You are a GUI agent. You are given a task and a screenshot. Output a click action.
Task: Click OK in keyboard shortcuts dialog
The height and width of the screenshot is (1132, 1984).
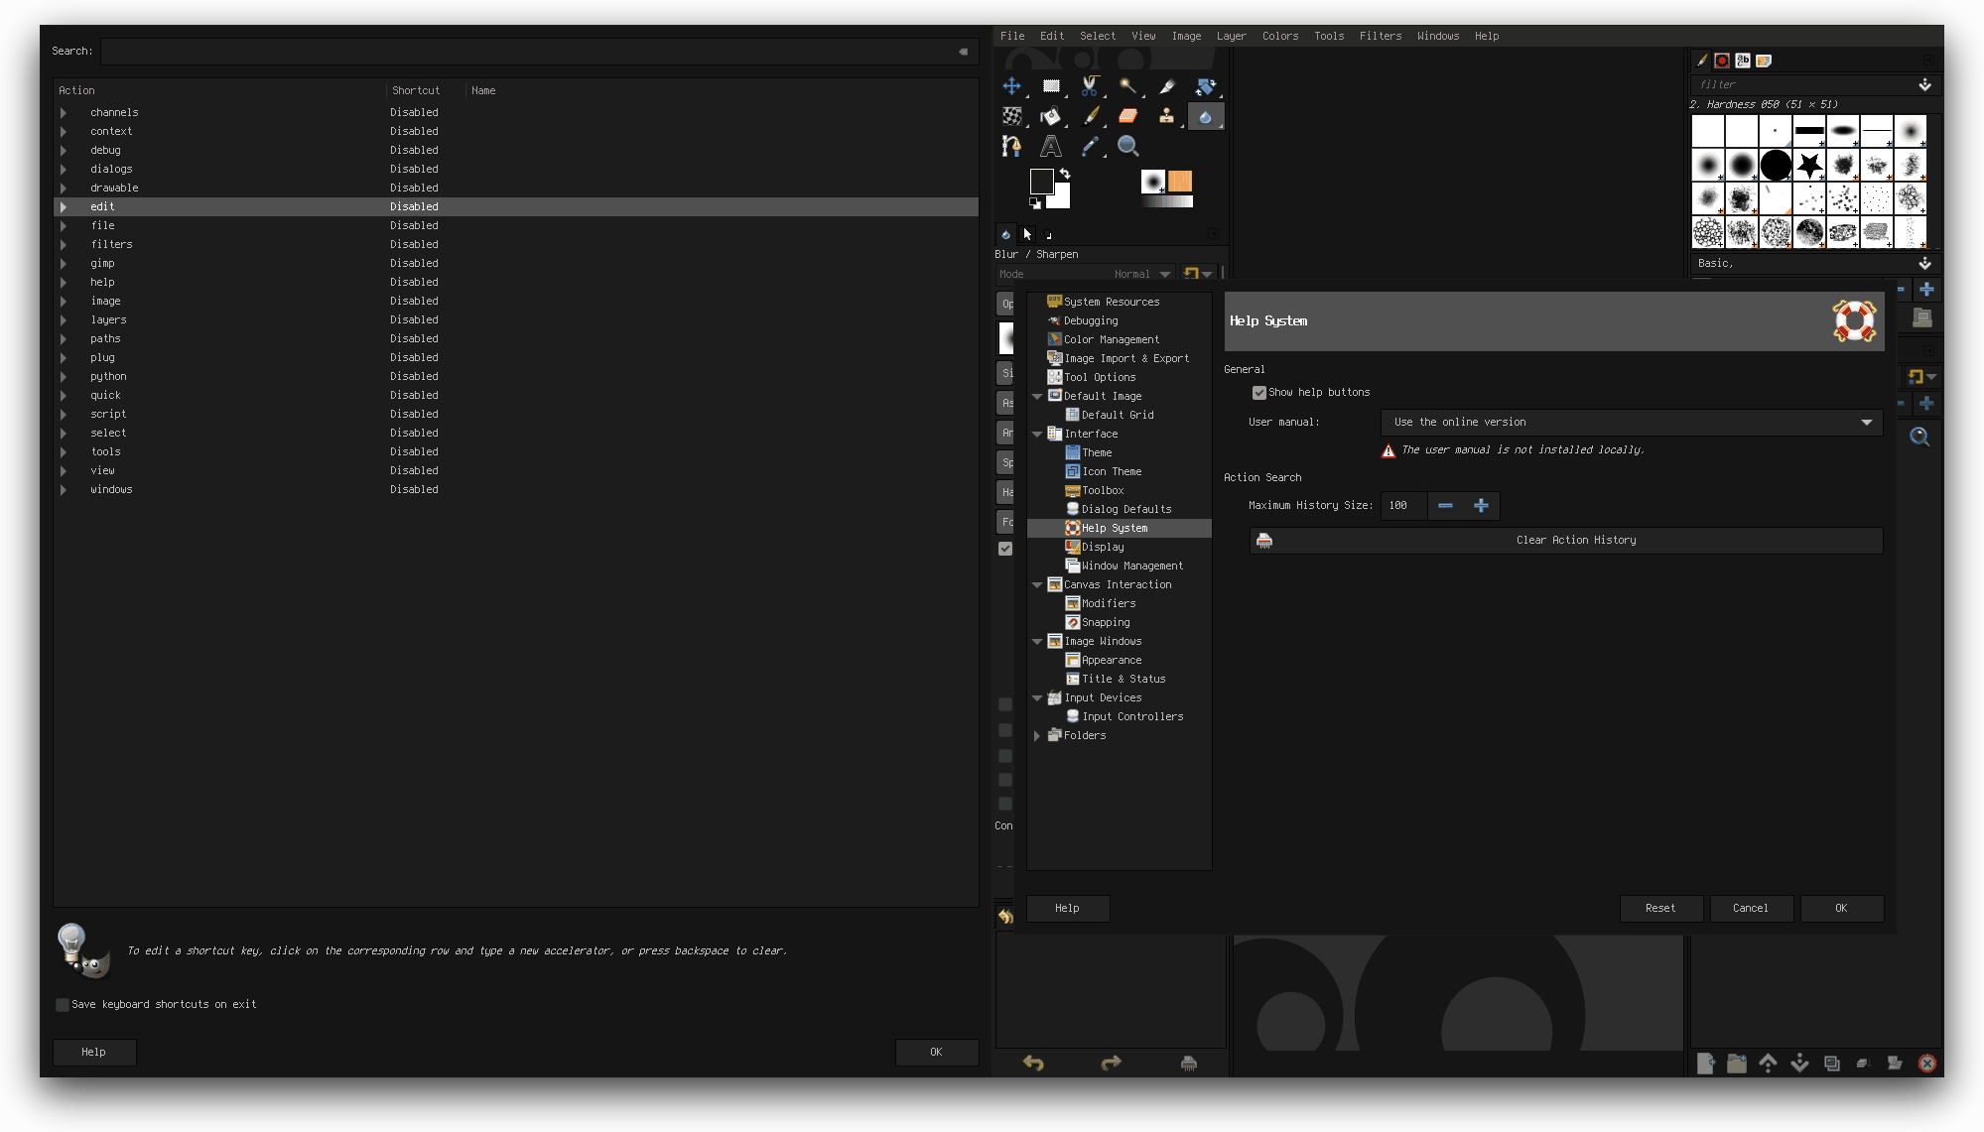click(x=936, y=1053)
